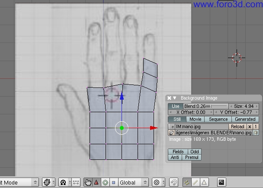Toggle the Odd field option

[195, 152]
